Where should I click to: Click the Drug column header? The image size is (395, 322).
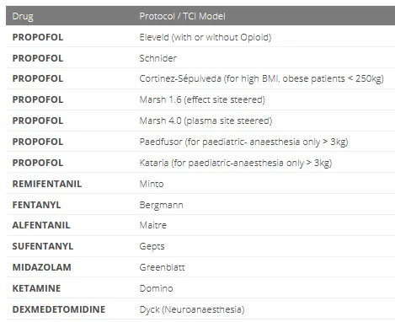(23, 16)
